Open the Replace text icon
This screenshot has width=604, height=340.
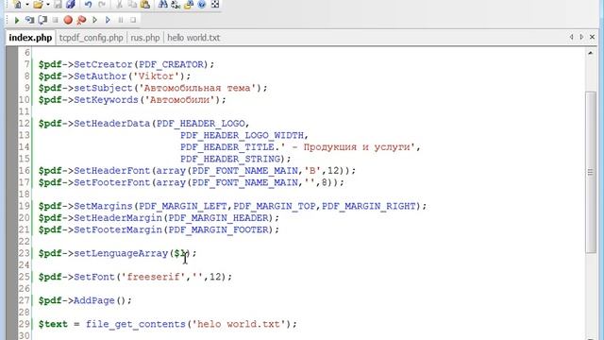point(176,5)
